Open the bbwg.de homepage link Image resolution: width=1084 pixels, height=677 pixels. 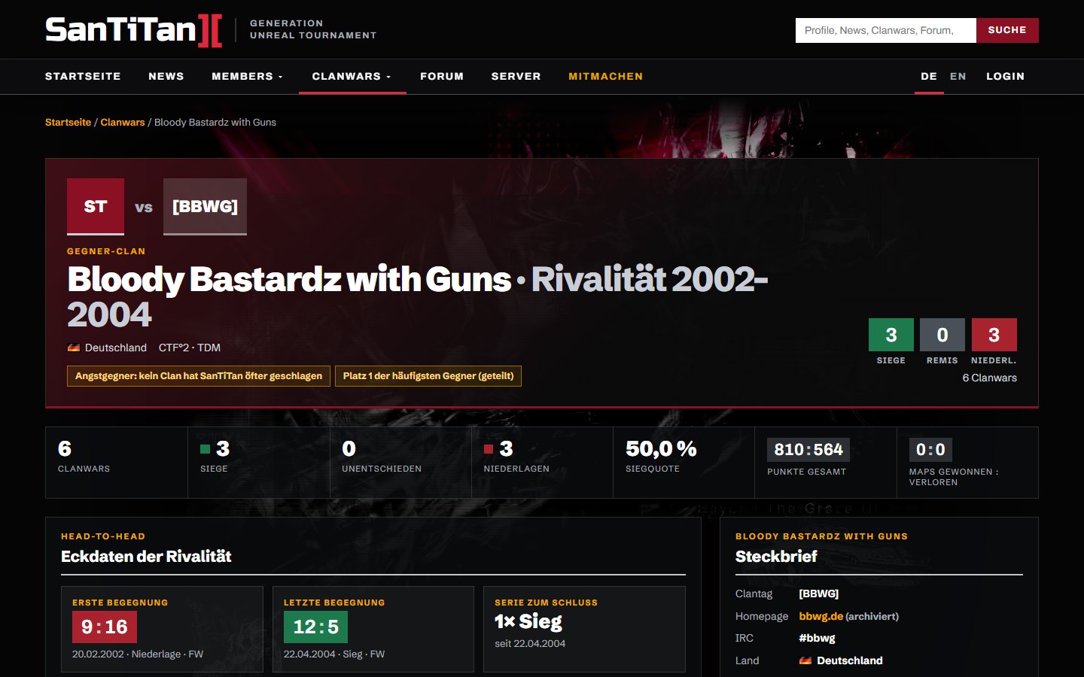click(x=821, y=616)
